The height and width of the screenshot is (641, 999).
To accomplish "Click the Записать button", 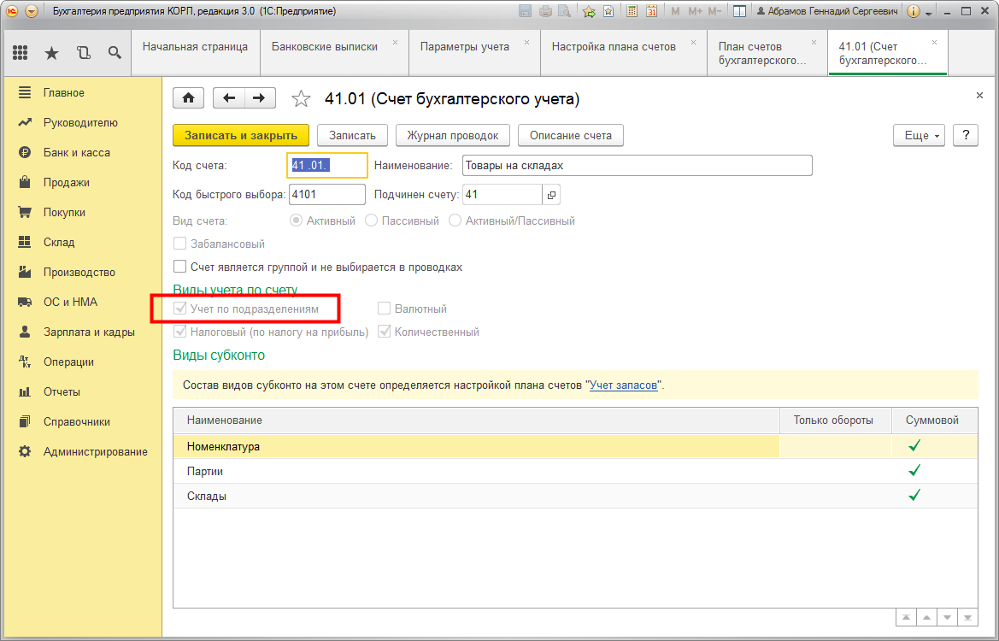I will click(x=352, y=135).
